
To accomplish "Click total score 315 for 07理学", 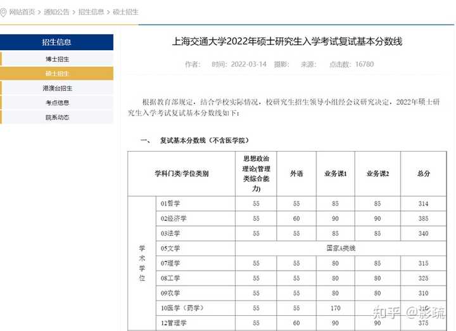I will coord(424,263).
